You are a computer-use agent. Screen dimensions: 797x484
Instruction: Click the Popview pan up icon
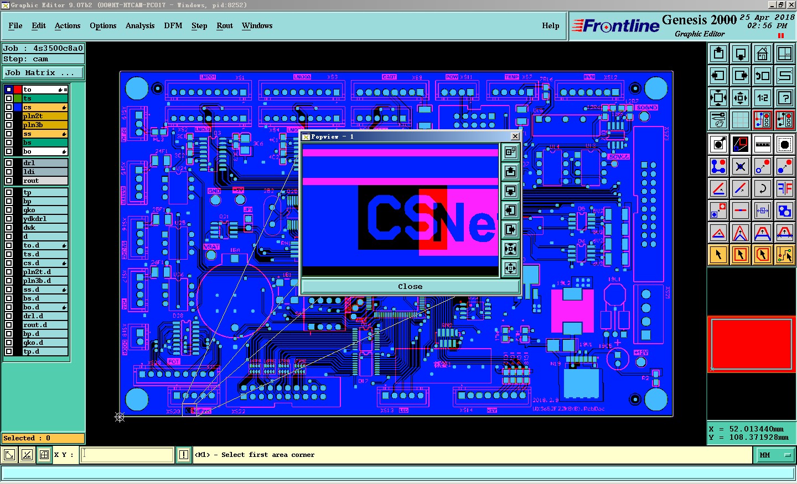pyautogui.click(x=510, y=171)
